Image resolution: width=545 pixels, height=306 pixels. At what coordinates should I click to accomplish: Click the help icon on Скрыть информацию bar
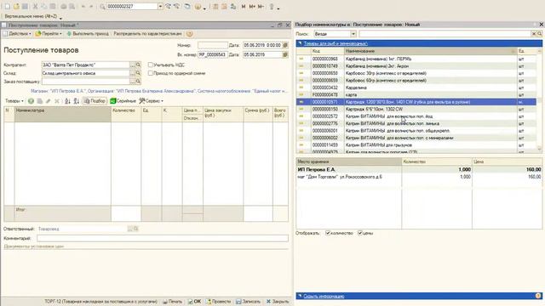538,296
